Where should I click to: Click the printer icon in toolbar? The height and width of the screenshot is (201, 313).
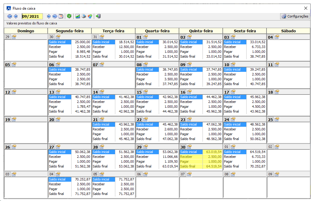[x=84, y=16]
